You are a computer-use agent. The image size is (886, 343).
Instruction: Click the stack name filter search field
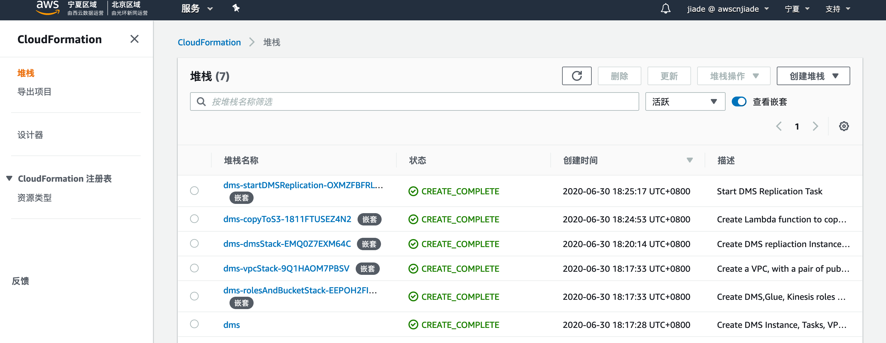click(414, 101)
